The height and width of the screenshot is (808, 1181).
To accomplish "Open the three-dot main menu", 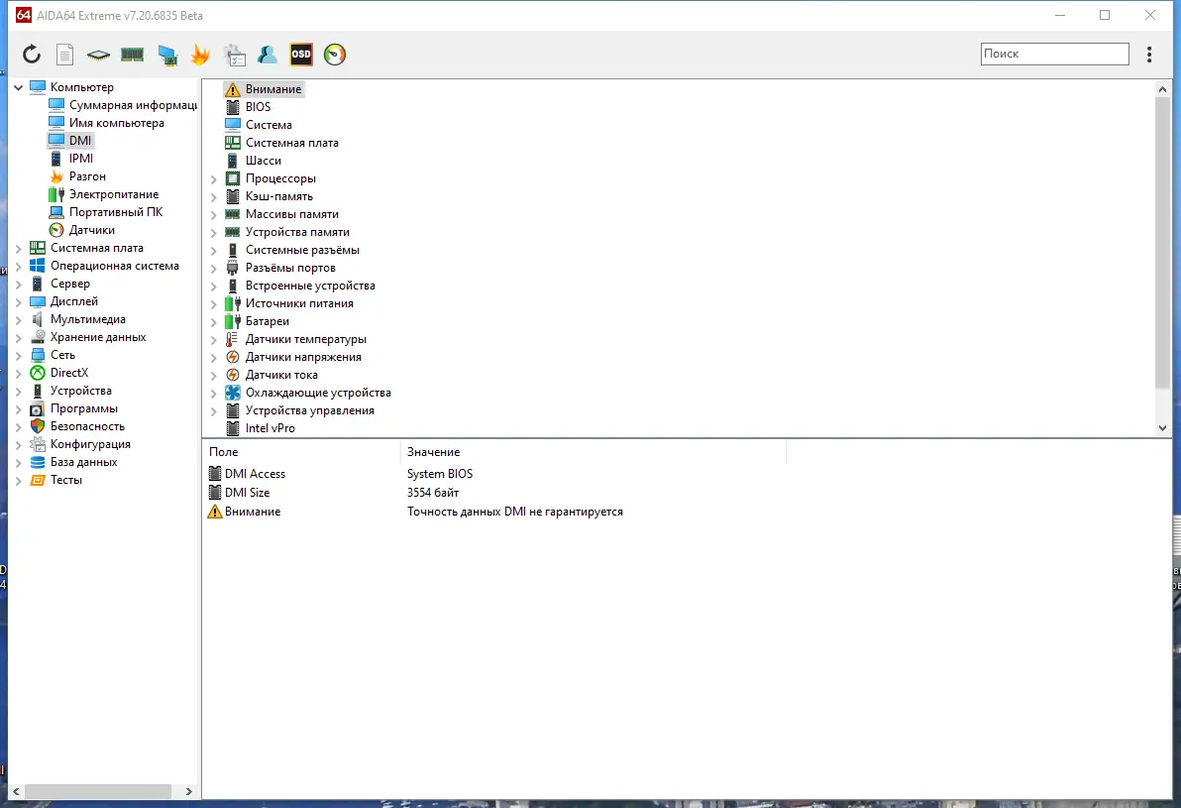I will point(1149,55).
